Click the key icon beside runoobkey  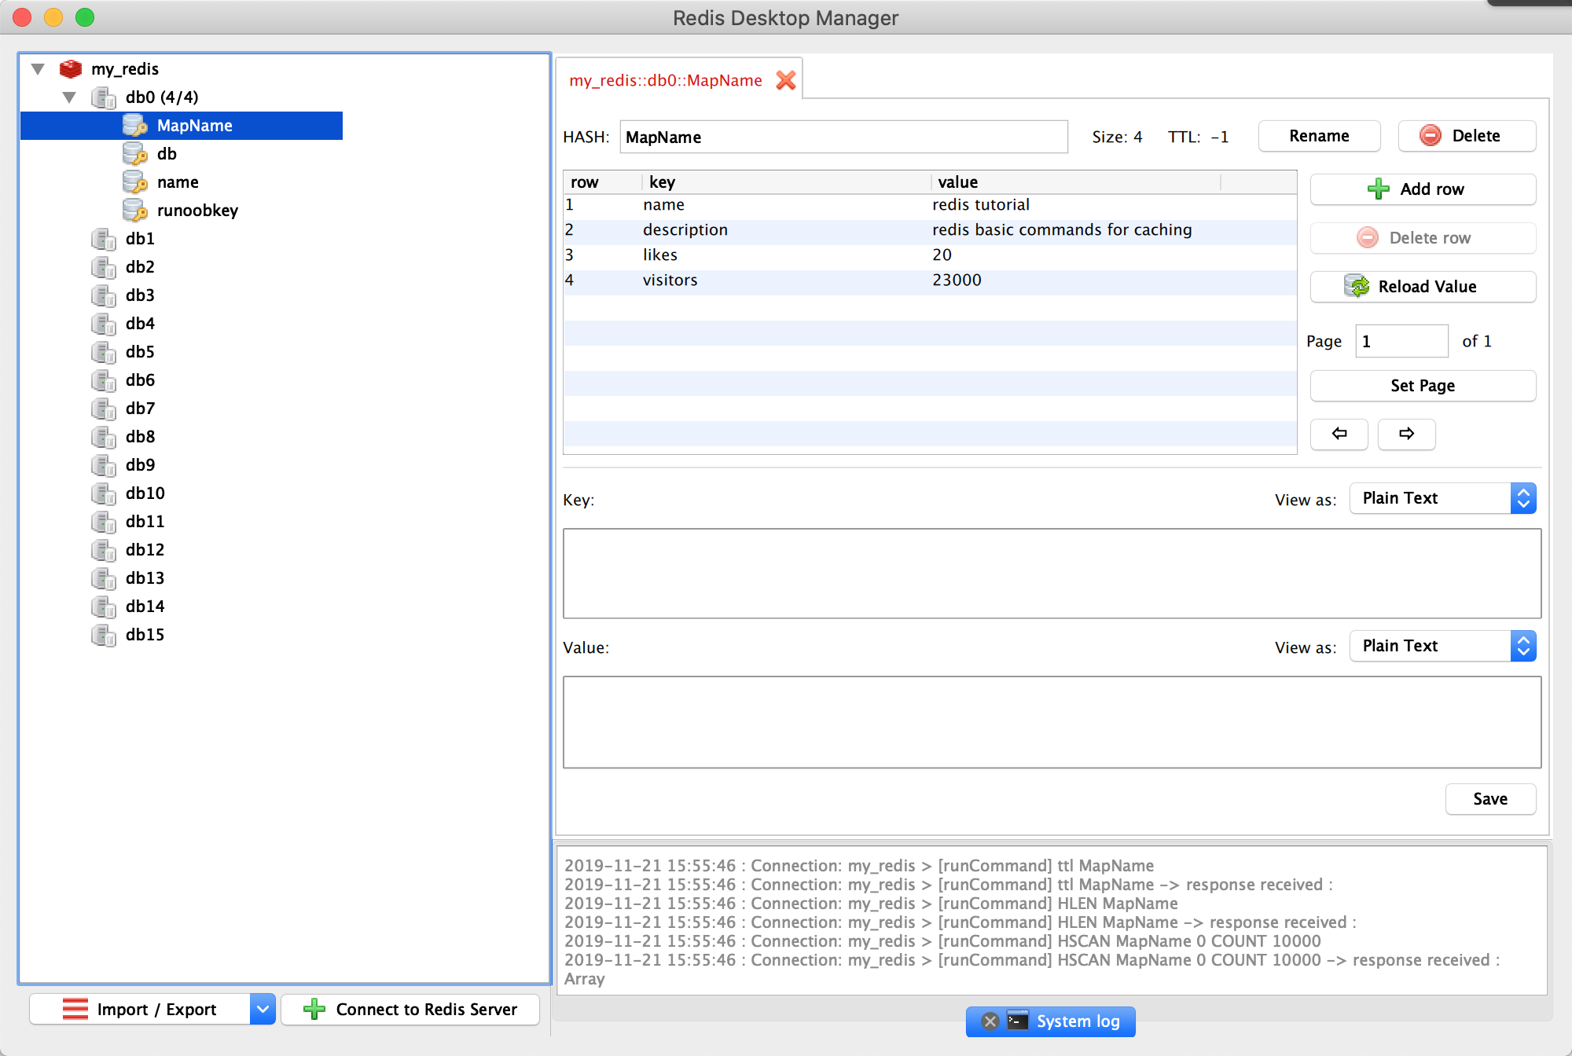pyautogui.click(x=135, y=211)
